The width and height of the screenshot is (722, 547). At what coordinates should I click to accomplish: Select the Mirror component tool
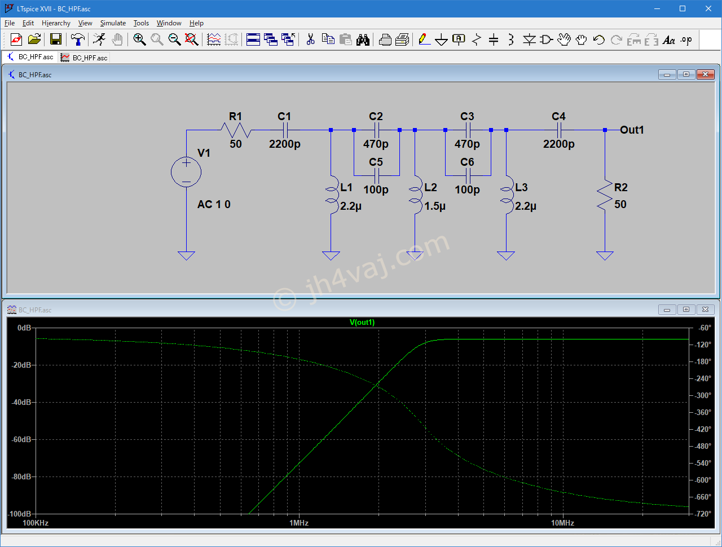click(x=651, y=39)
